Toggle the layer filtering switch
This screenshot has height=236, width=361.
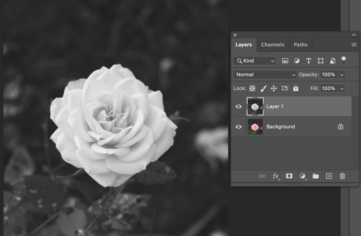(x=344, y=61)
